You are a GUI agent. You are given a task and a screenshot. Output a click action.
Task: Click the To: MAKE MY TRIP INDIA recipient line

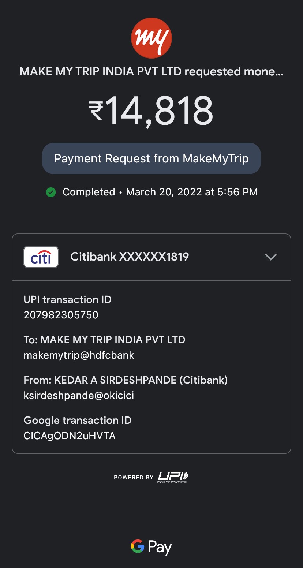(104, 340)
